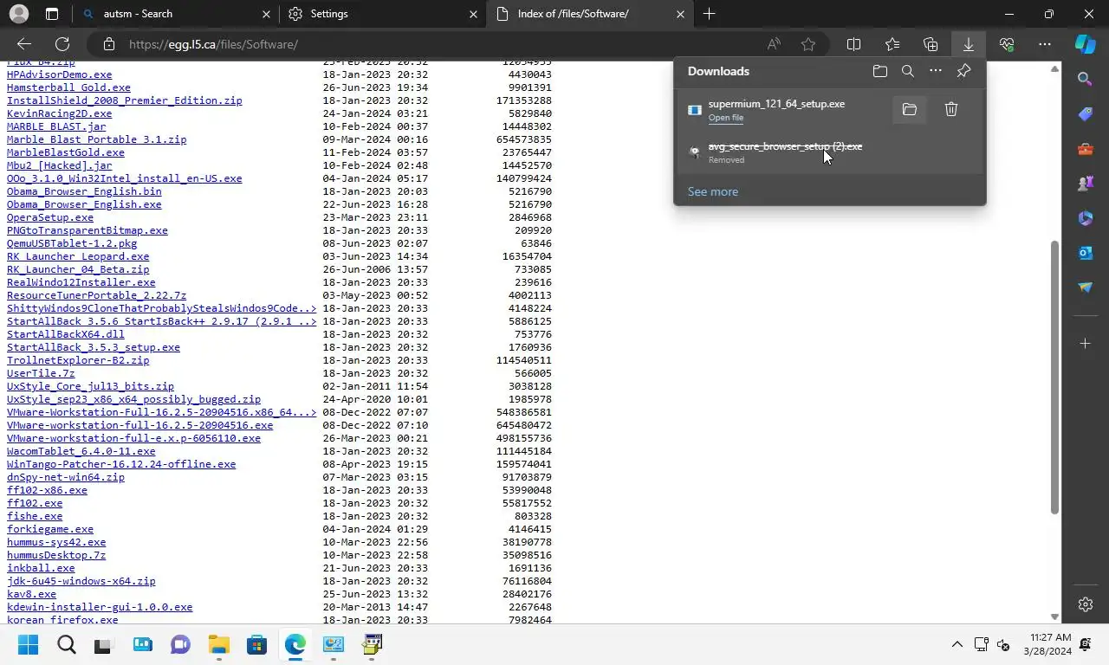Go back to the previous page
The image size is (1109, 665).
click(x=24, y=44)
